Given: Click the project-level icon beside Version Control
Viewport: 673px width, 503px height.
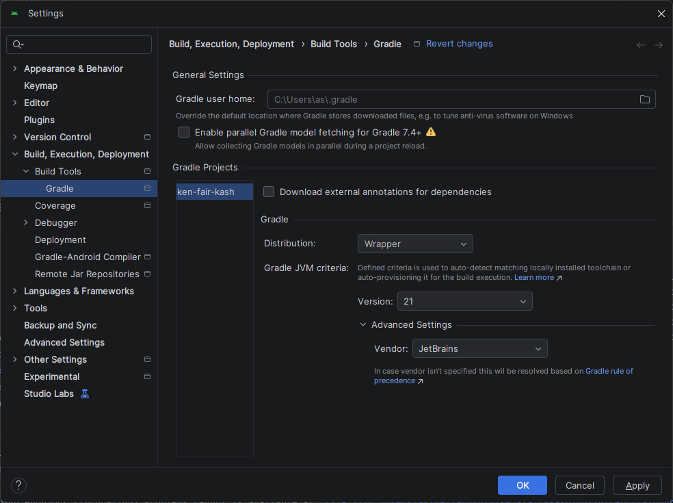Looking at the screenshot, I should (147, 137).
